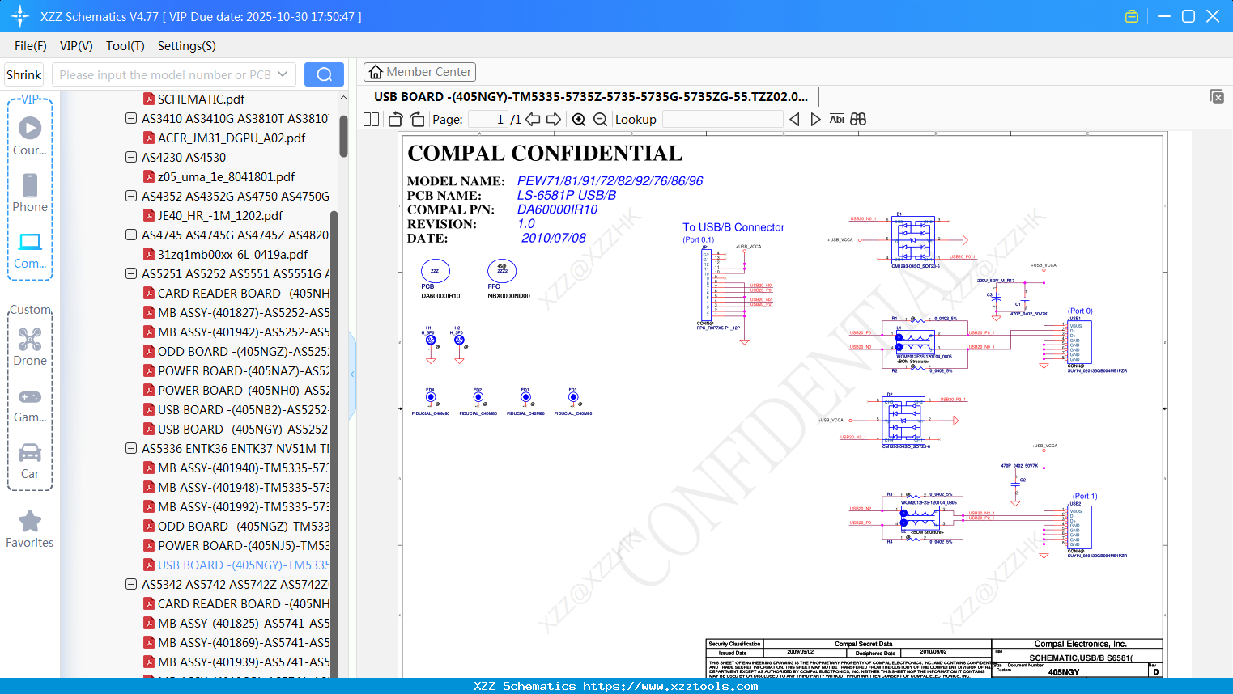Image resolution: width=1233 pixels, height=694 pixels.
Task: Go to the previous page arrow
Action: tap(533, 120)
